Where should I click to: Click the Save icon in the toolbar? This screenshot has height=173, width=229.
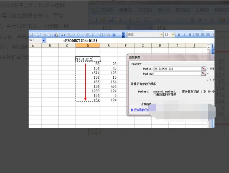[31, 35]
